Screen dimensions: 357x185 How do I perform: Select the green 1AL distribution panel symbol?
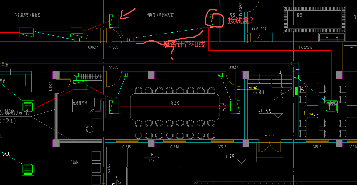coord(296,91)
